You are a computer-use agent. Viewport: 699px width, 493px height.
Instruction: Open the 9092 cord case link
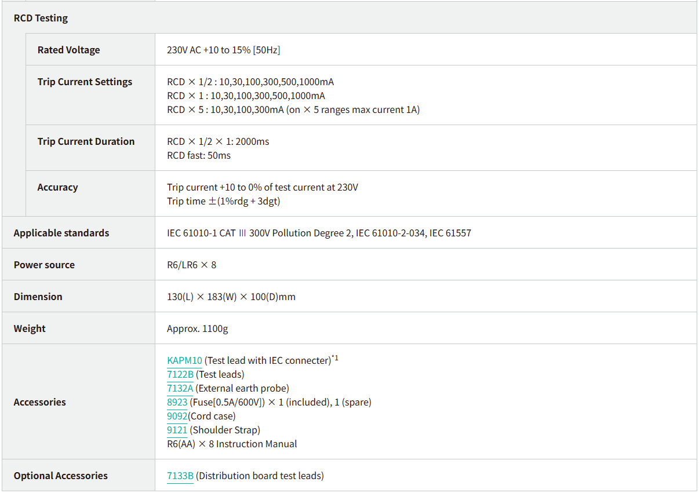click(x=177, y=416)
